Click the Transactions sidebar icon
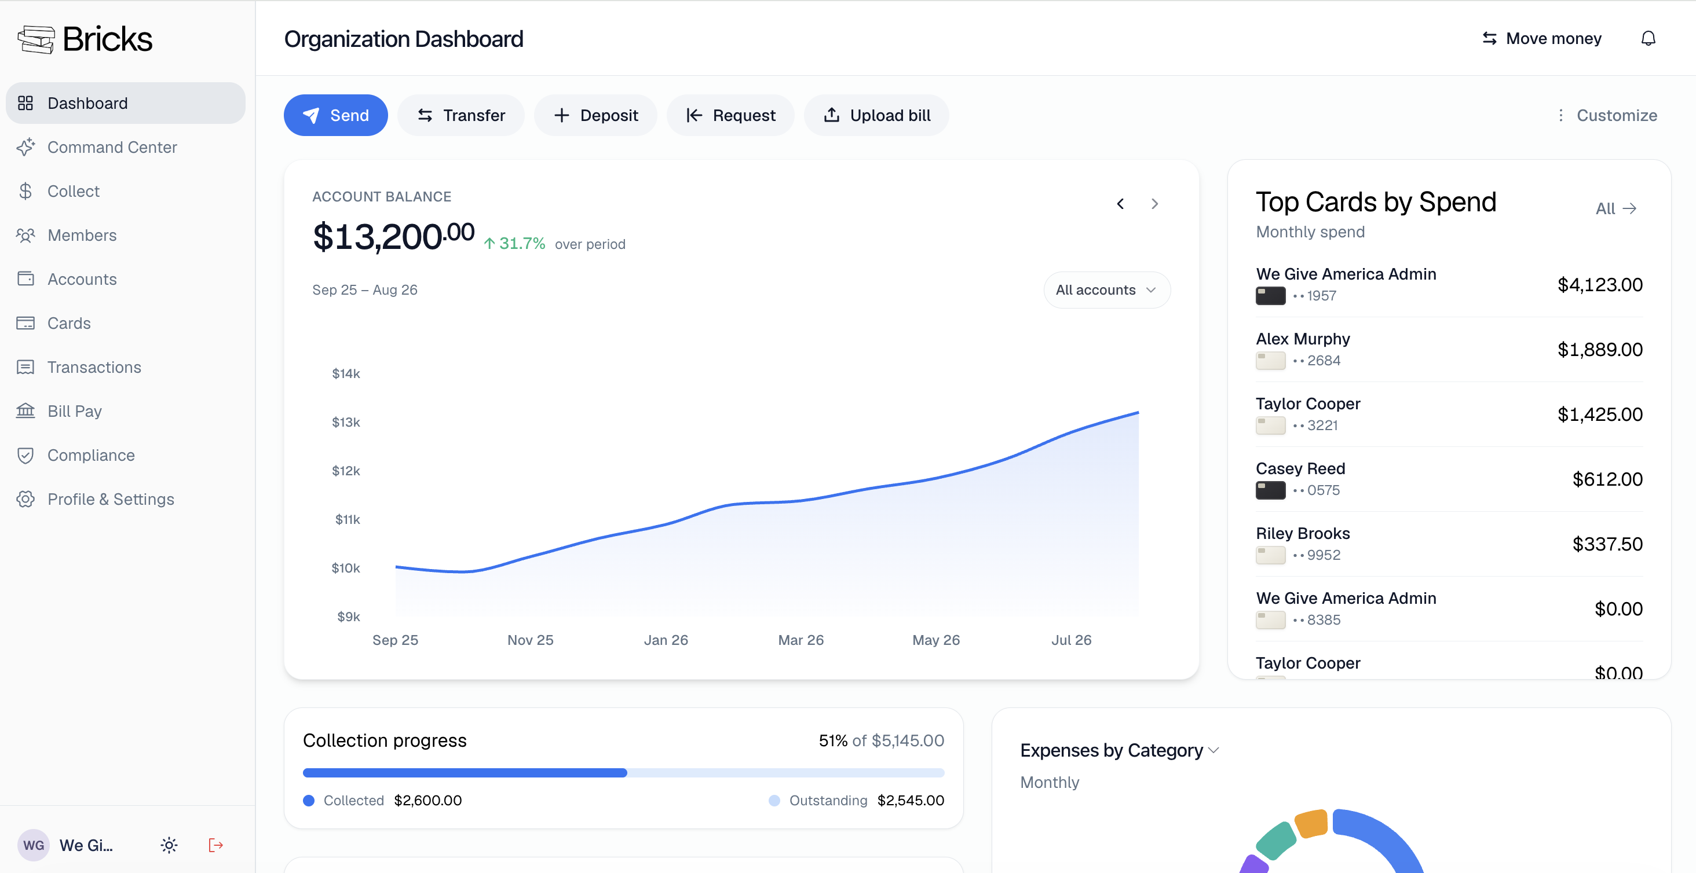 click(25, 367)
